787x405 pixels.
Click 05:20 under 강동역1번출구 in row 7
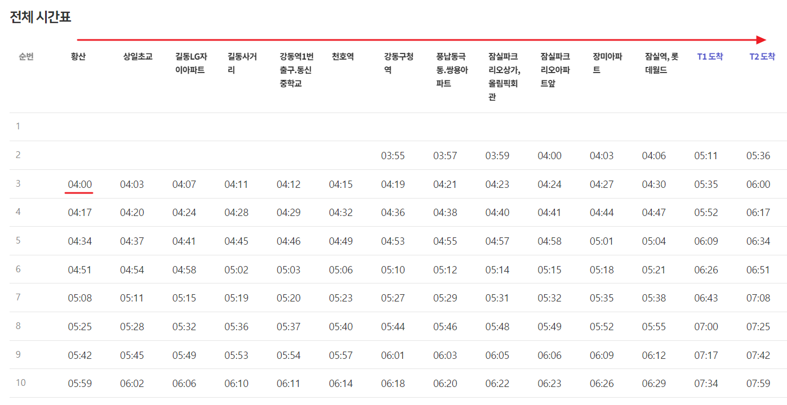[288, 298]
